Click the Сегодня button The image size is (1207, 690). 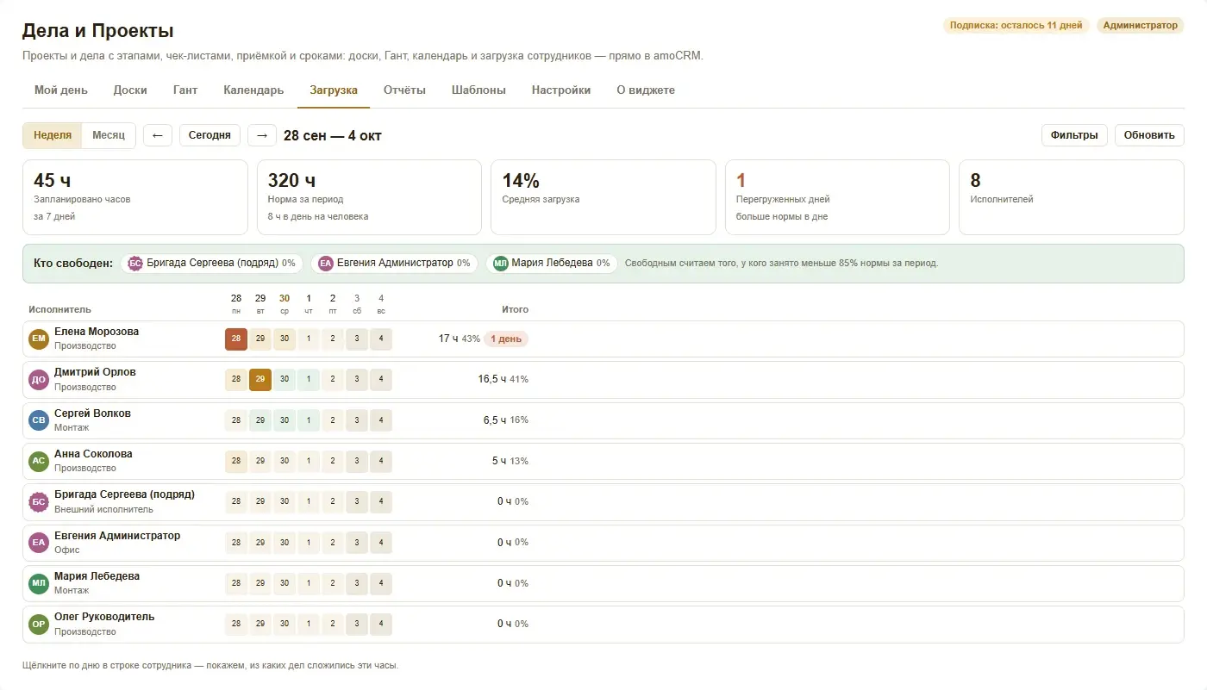pyautogui.click(x=210, y=135)
